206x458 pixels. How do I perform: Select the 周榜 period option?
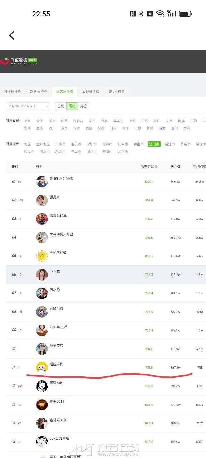click(x=72, y=106)
